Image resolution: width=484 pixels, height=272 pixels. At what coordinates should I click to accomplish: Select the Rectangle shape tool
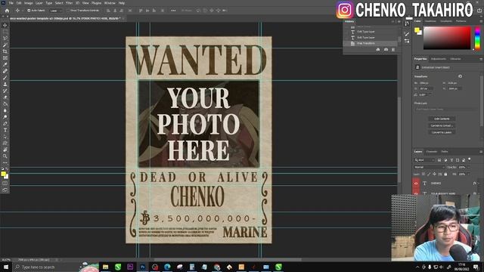(x=5, y=143)
